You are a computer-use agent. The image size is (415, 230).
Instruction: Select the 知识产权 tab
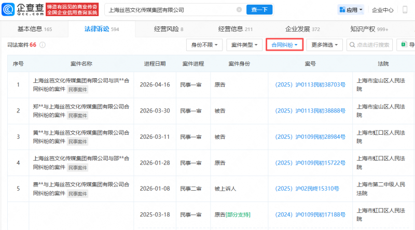click(369, 29)
